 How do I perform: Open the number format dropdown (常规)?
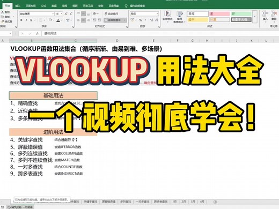(x=144, y=14)
